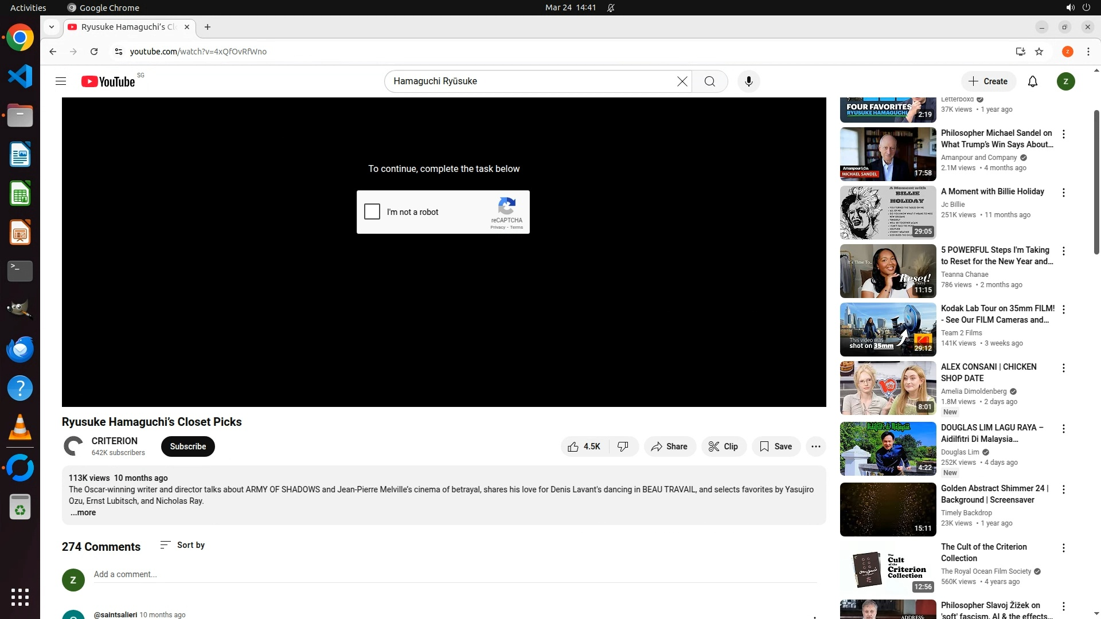Expand description with ...more
This screenshot has width=1101, height=619.
click(83, 513)
